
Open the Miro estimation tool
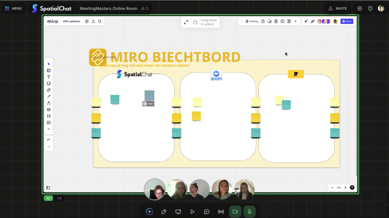click(276, 21)
